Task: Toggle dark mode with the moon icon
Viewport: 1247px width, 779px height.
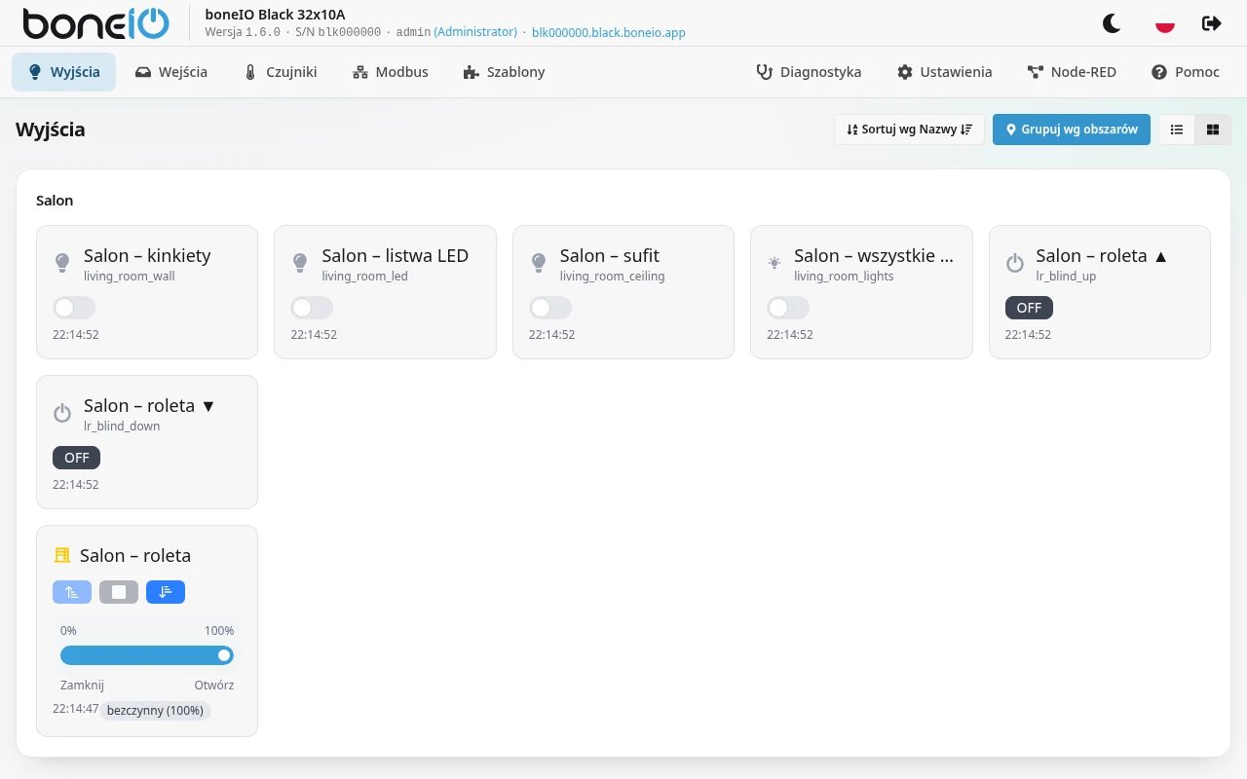Action: (1112, 23)
